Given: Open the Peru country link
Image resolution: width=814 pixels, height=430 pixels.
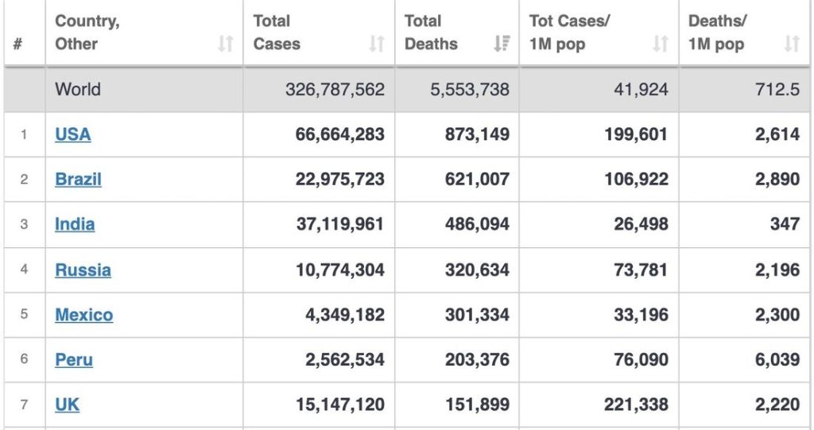Looking at the screenshot, I should tap(74, 359).
